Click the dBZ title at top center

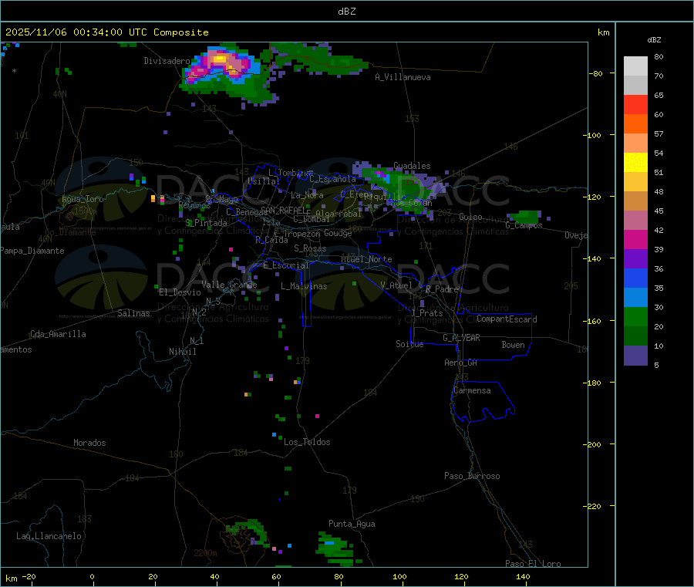[x=346, y=12]
